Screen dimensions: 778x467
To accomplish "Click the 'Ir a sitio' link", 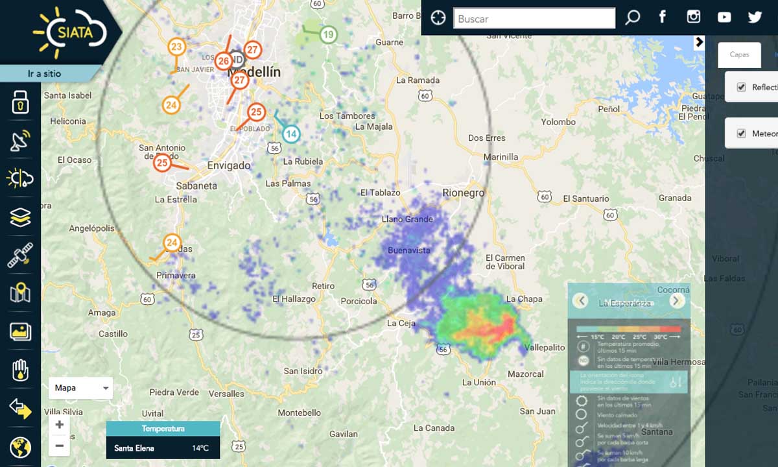I will click(x=44, y=73).
